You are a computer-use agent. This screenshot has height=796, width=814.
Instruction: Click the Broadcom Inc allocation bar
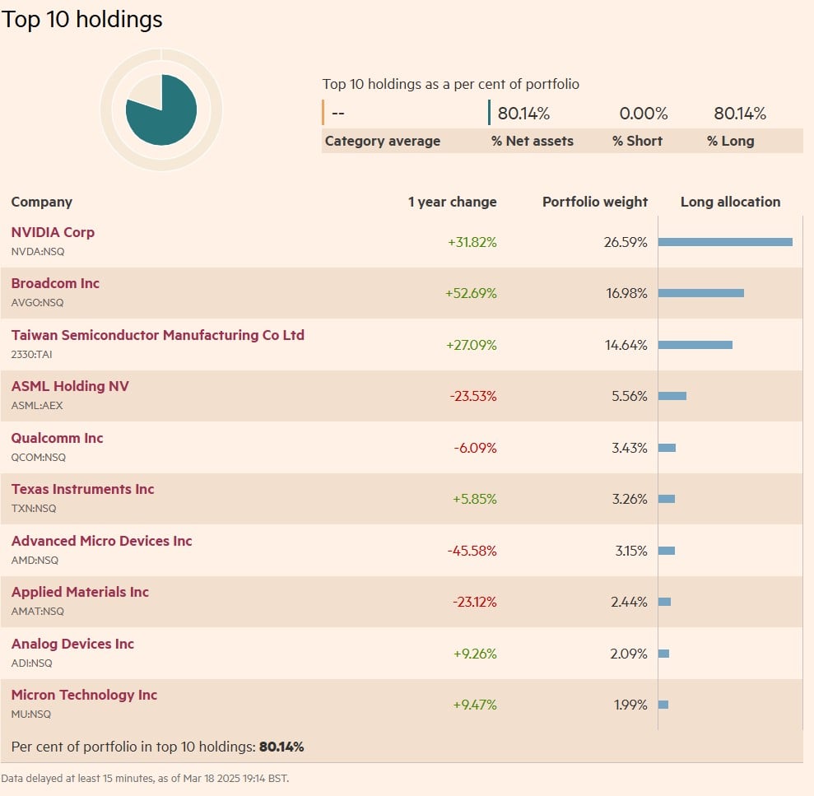[x=700, y=292]
